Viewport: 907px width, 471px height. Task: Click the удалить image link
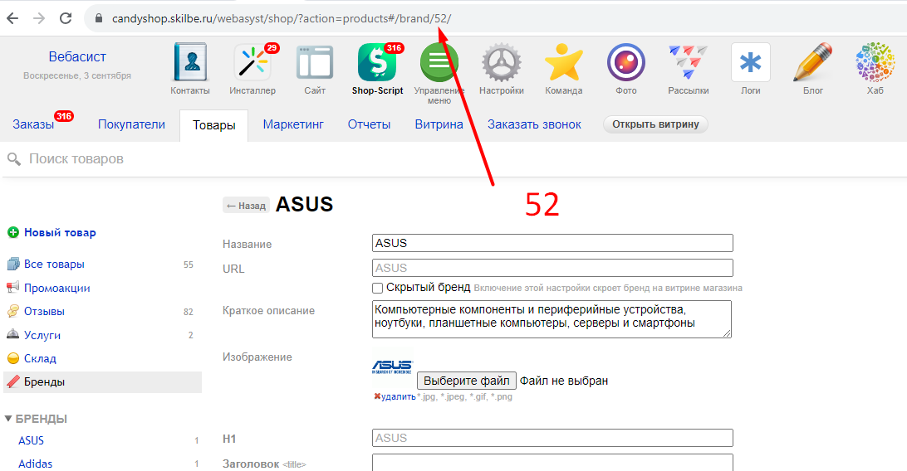[398, 396]
